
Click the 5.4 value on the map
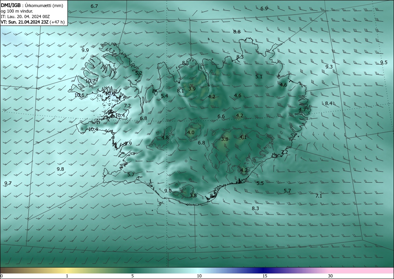click(164, 96)
